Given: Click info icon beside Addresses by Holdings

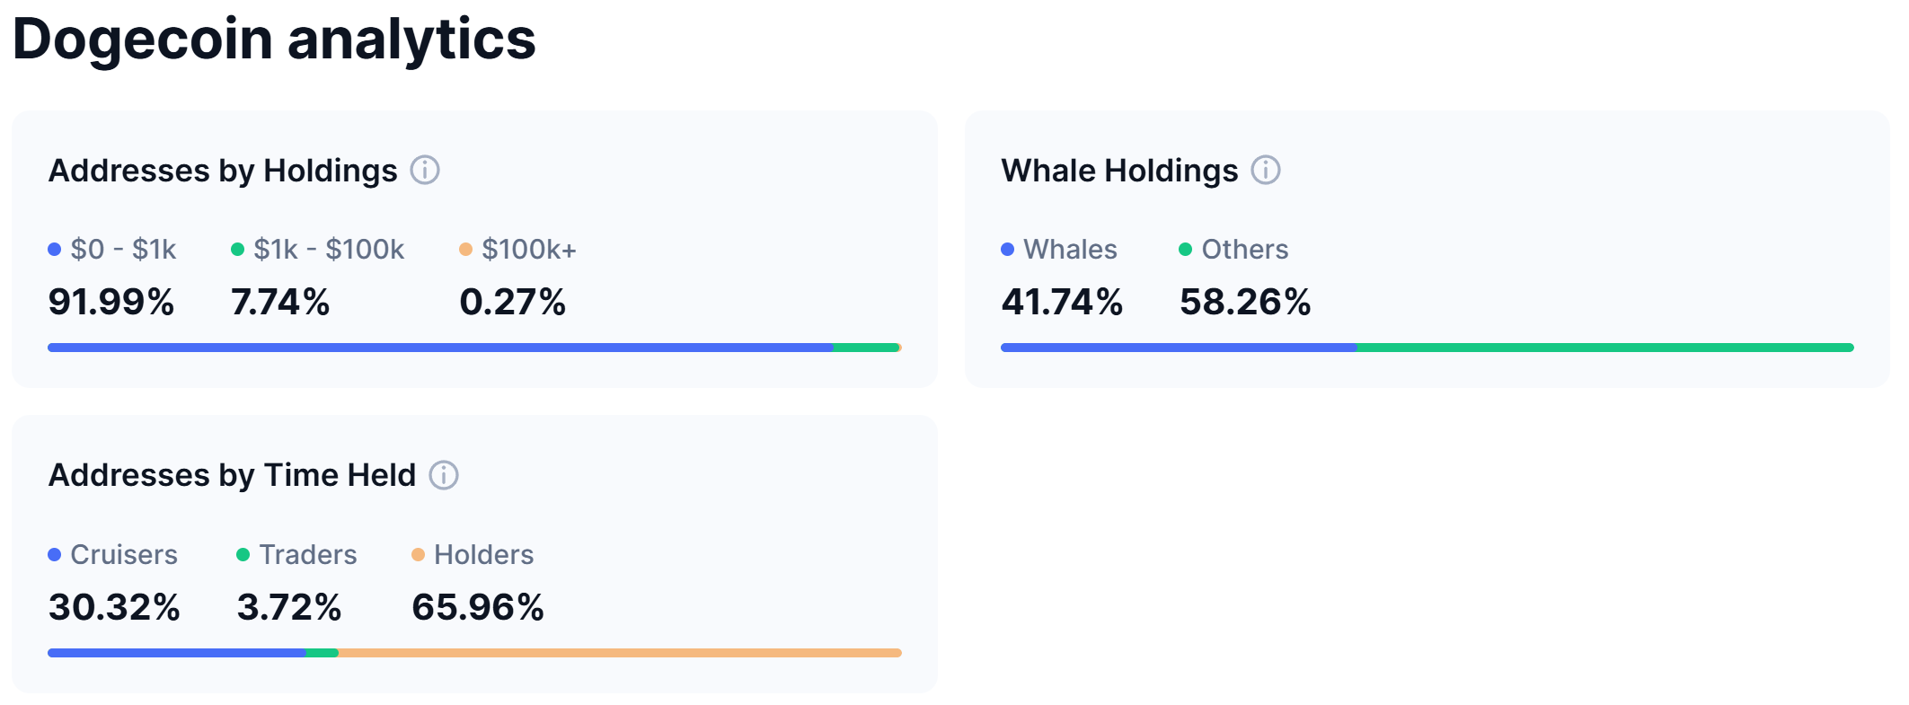Looking at the screenshot, I should pos(425,170).
